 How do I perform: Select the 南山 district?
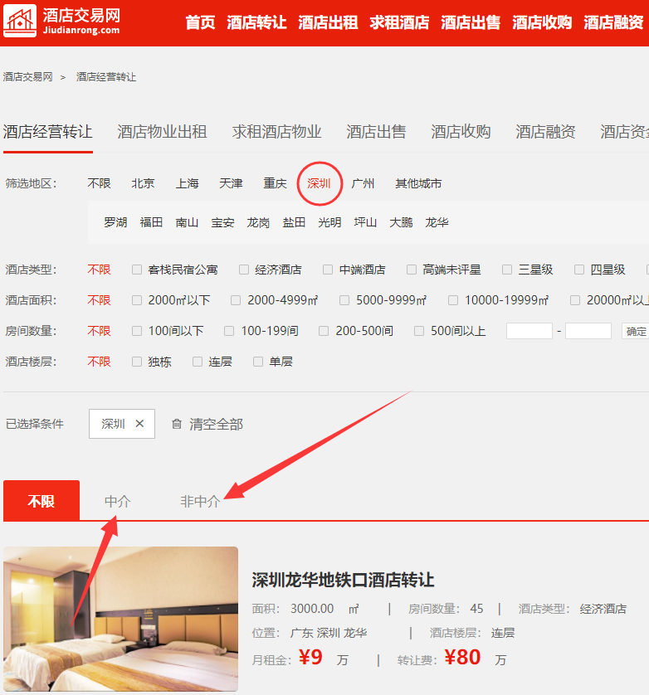pos(187,222)
